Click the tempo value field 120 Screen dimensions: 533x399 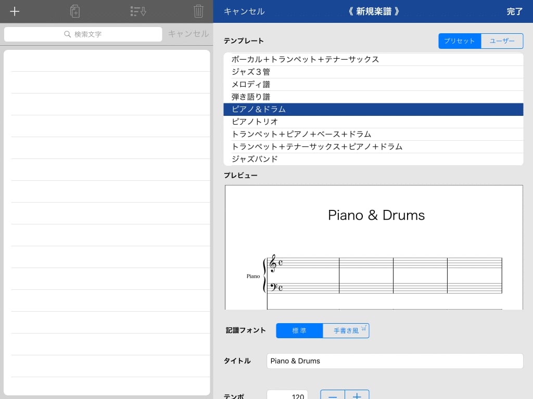(x=287, y=395)
